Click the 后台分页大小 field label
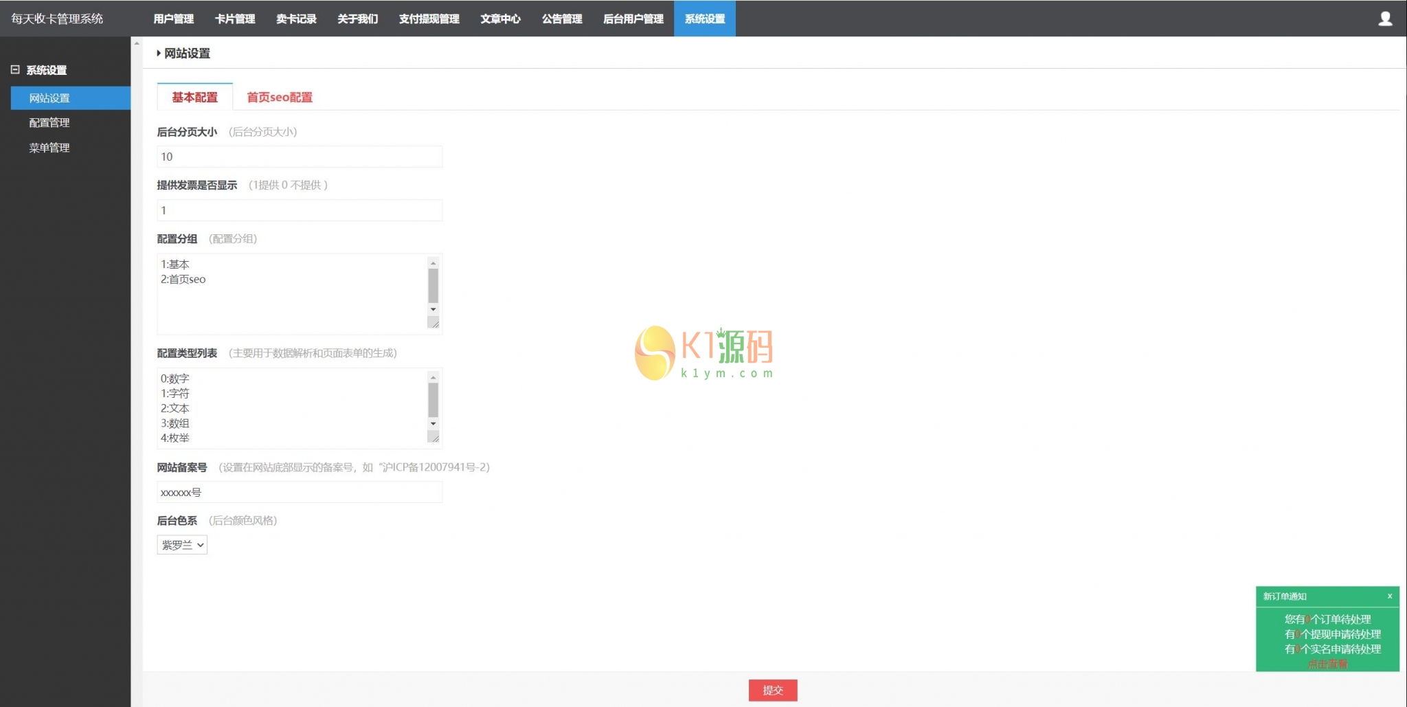The width and height of the screenshot is (1407, 707). pos(187,132)
